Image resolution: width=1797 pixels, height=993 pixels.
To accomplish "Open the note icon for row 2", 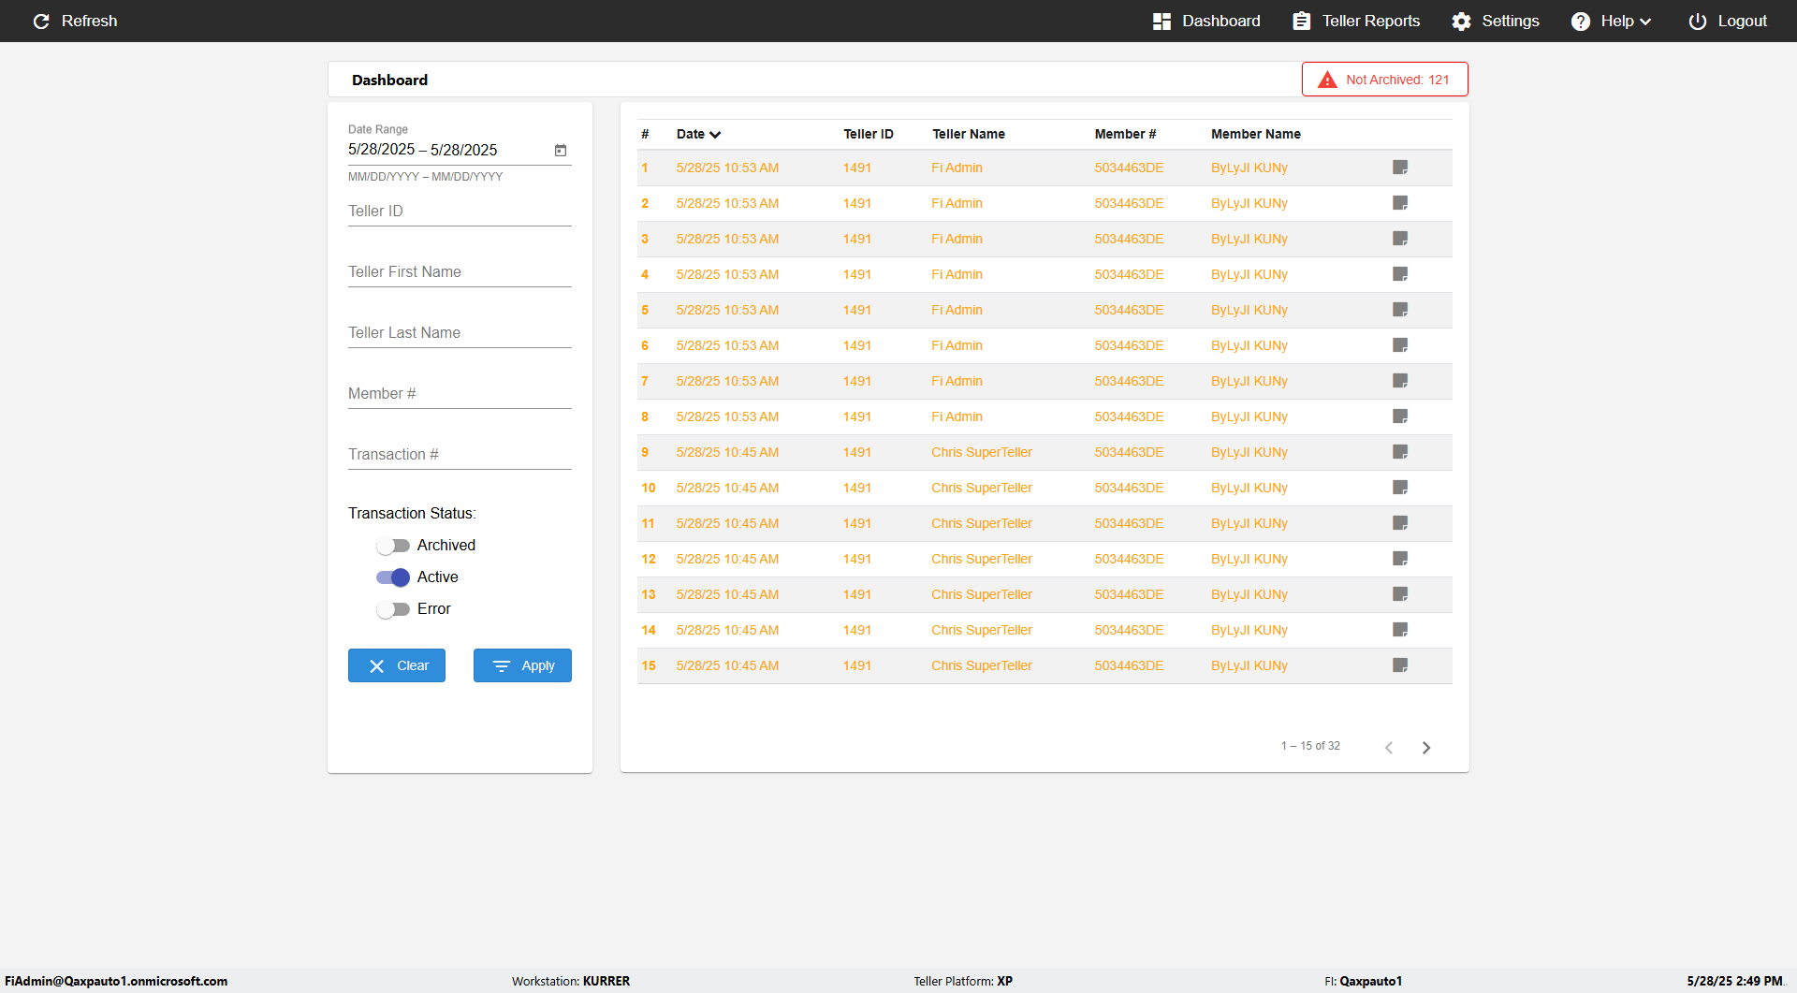I will tap(1400, 203).
